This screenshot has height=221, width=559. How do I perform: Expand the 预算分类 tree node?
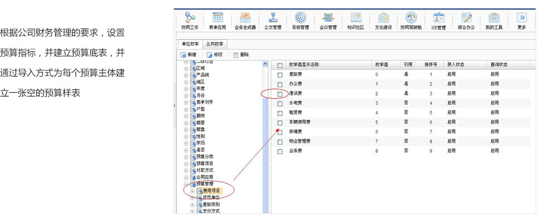pyautogui.click(x=186, y=157)
